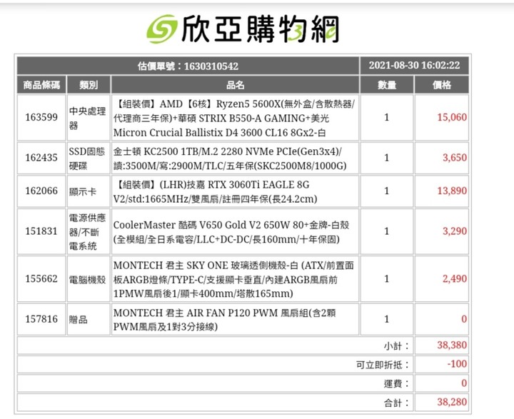Click the 電腦機殼 category cell
Viewport: 514px width, 419px height.
pyautogui.click(x=87, y=279)
